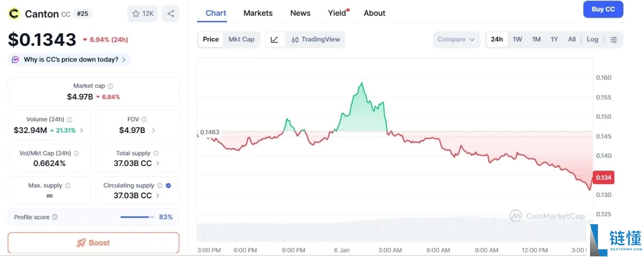Set chart range to All
Viewport: 644px width, 257px height.
click(x=572, y=40)
